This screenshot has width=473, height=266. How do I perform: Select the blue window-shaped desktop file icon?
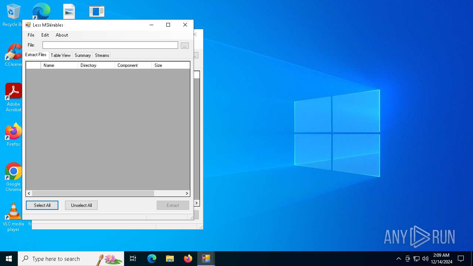pos(96,11)
